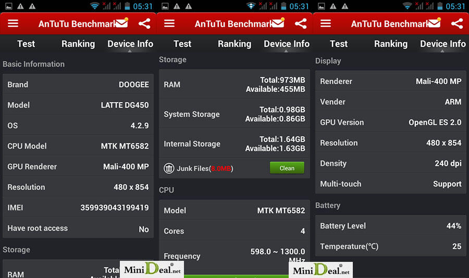
Task: Select the Model LATTE DG450 row
Action: [78, 105]
